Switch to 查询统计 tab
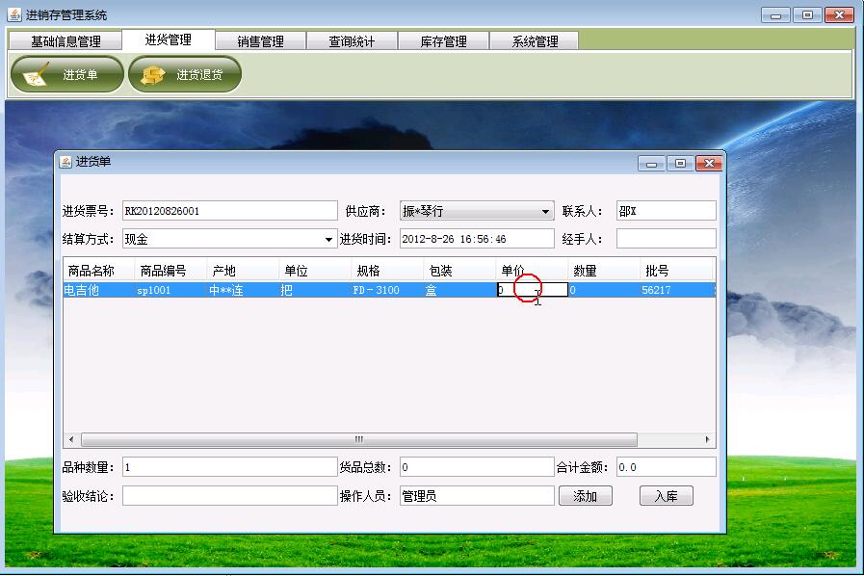 coord(352,41)
